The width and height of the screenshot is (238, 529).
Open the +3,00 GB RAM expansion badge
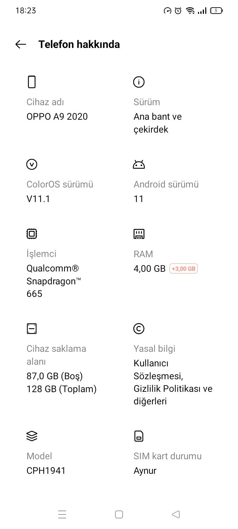click(x=183, y=269)
